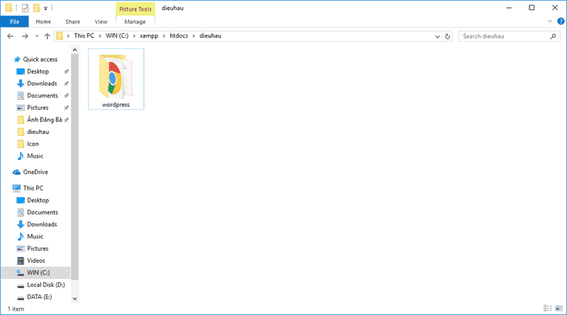Open dieuhau folder in Quick access
567x315 pixels.
click(x=38, y=132)
